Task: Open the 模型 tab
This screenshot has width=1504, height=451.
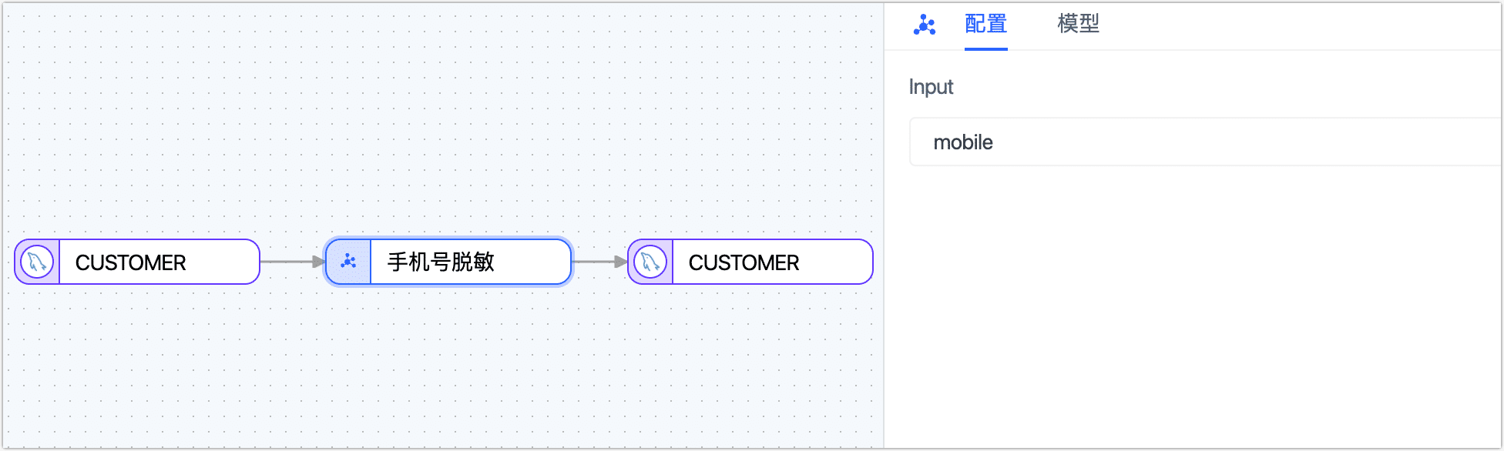Action: pos(1078,24)
